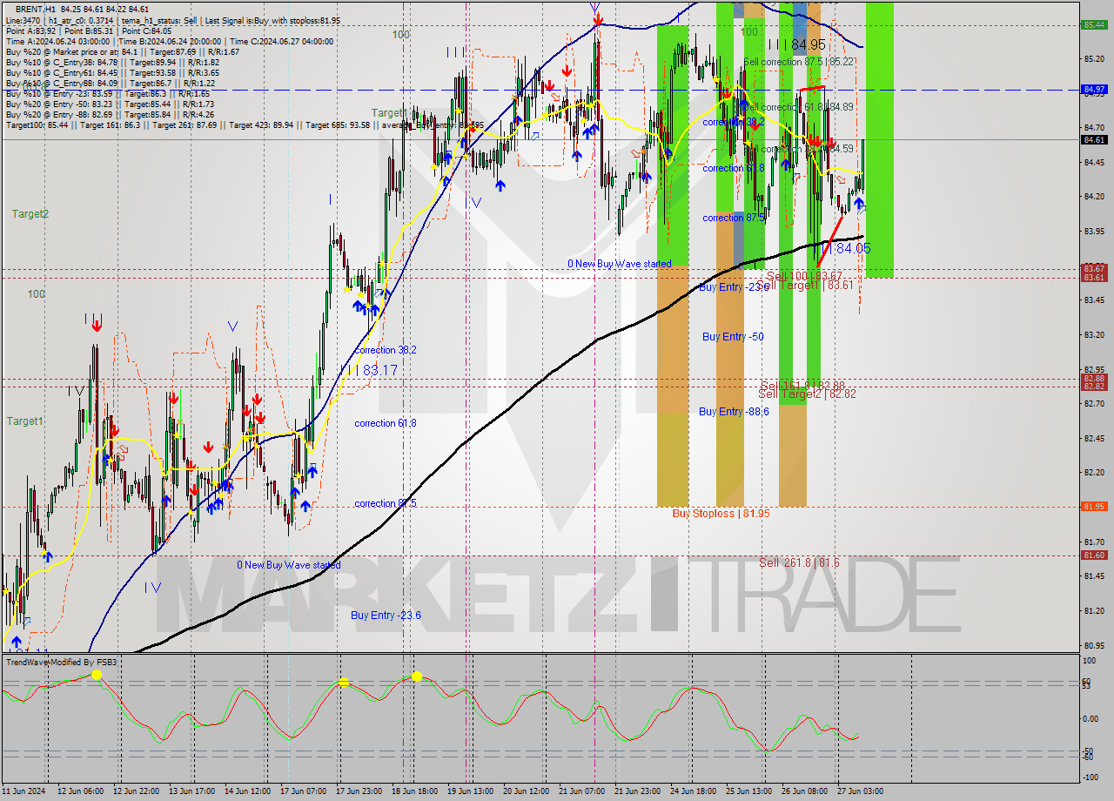
Task: Select the 'Sell Target2 | 82.82' label
Action: tap(807, 394)
